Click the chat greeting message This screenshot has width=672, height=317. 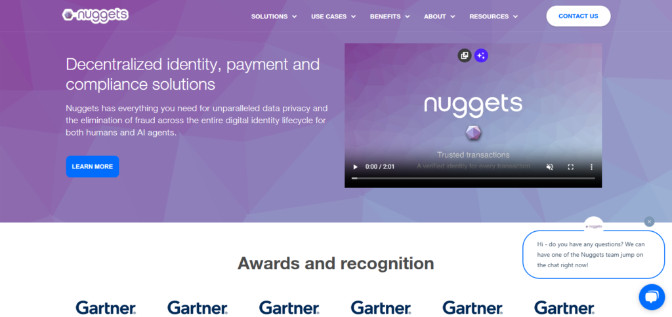pos(593,255)
